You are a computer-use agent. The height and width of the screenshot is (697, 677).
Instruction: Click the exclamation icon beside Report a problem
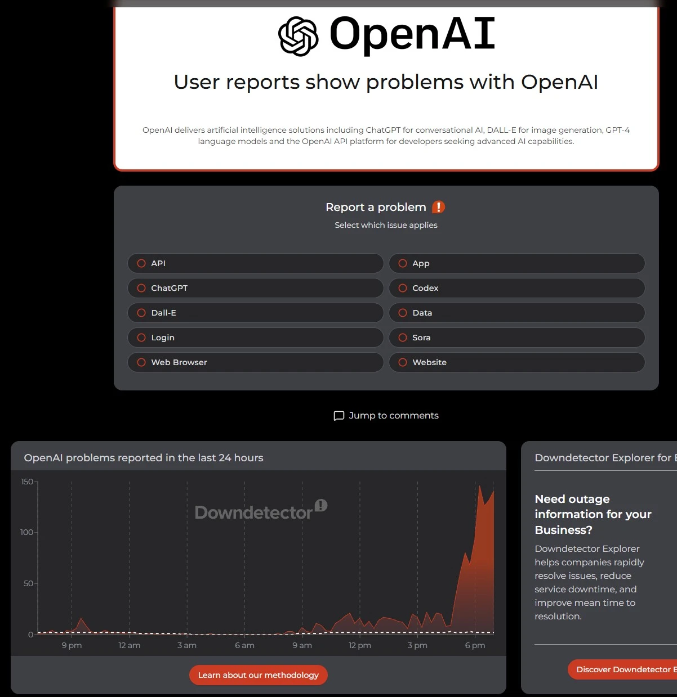click(x=438, y=207)
